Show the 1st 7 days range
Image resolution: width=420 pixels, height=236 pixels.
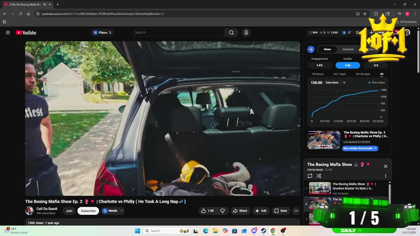tap(340, 74)
